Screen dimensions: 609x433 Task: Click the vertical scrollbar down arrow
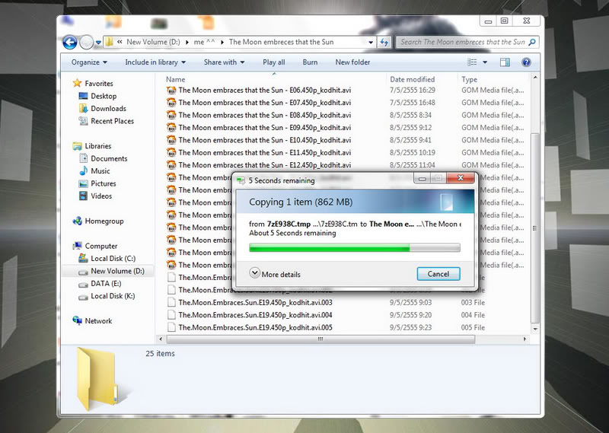tap(535, 329)
